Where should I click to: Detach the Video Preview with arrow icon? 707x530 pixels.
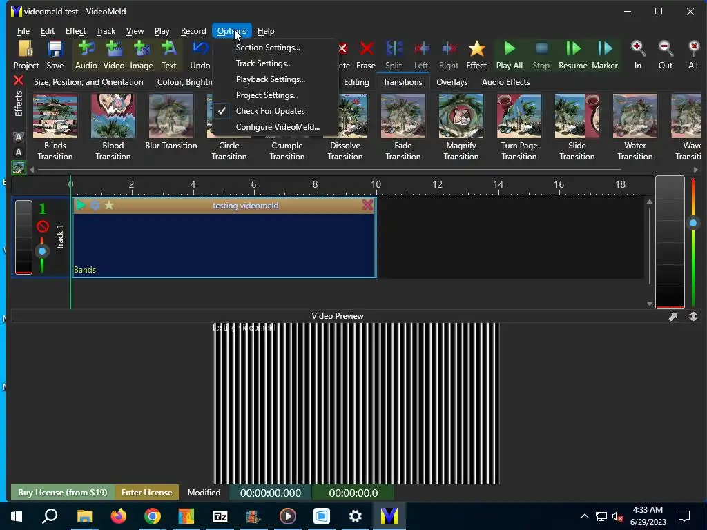click(672, 316)
